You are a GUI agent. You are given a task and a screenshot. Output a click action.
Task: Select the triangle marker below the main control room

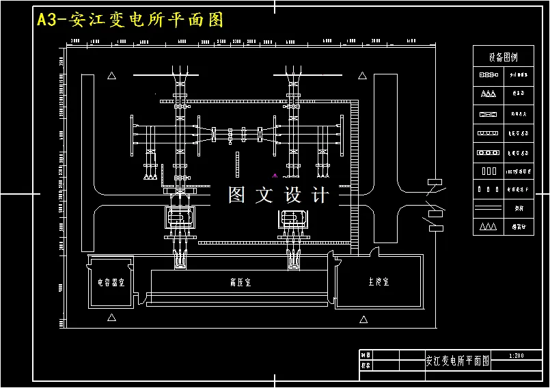pos(363,319)
